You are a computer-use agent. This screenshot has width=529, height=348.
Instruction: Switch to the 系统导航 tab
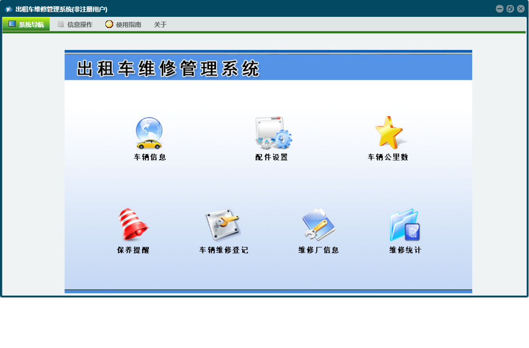26,24
